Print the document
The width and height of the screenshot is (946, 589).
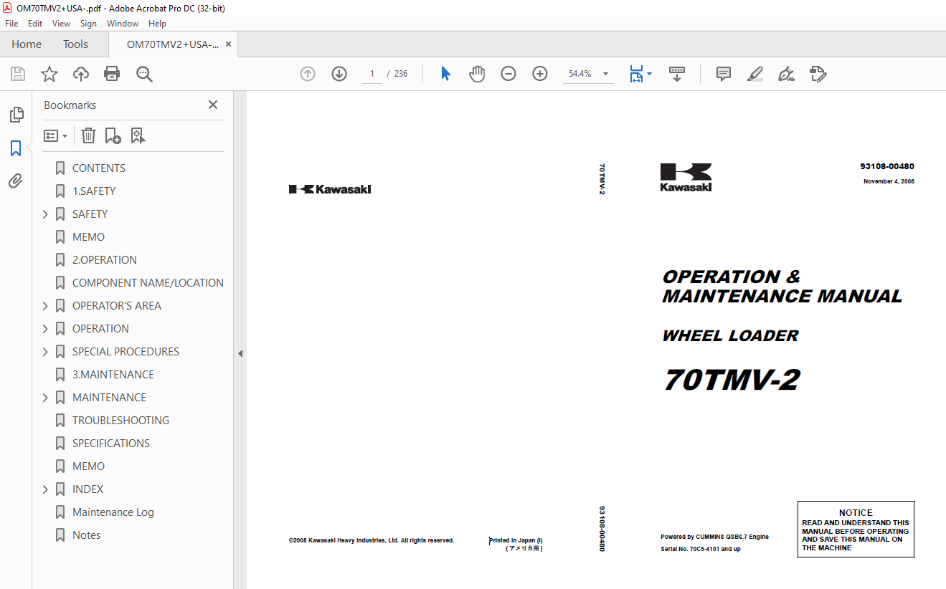point(112,74)
